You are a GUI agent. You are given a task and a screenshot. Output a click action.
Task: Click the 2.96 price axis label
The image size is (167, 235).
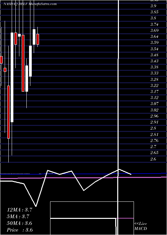coord(154,116)
